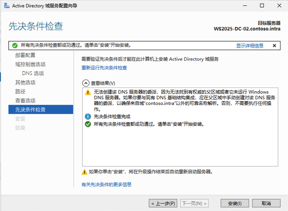Click the green success checkmark in notification banner
Image resolution: width=288 pixels, height=211 pixels.
click(15, 46)
